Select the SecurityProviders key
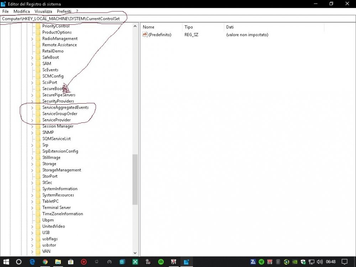Viewport: 356px width, 267px height. [x=58, y=101]
